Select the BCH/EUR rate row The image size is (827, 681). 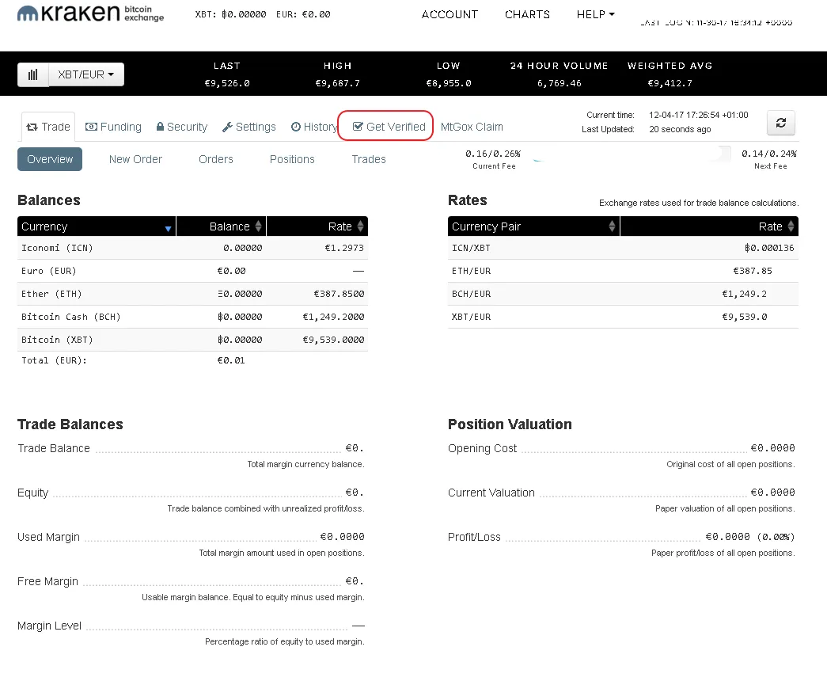[x=623, y=294]
